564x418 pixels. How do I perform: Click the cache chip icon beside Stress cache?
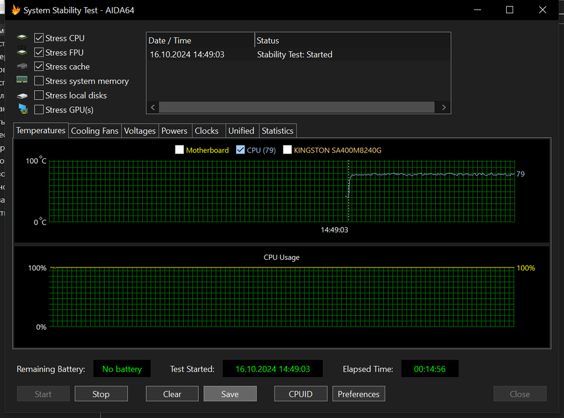(x=23, y=67)
